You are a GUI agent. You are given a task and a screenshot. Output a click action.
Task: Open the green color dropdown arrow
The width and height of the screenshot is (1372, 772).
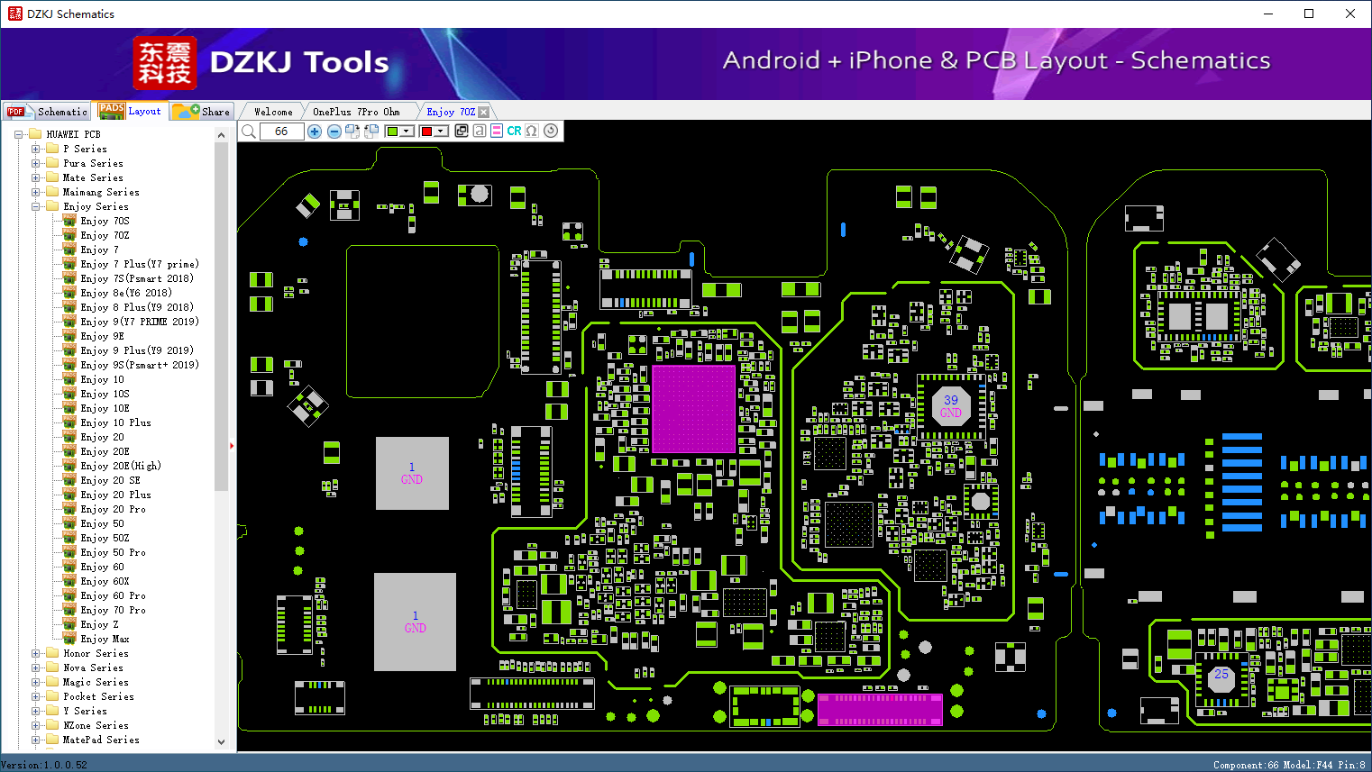tap(407, 132)
